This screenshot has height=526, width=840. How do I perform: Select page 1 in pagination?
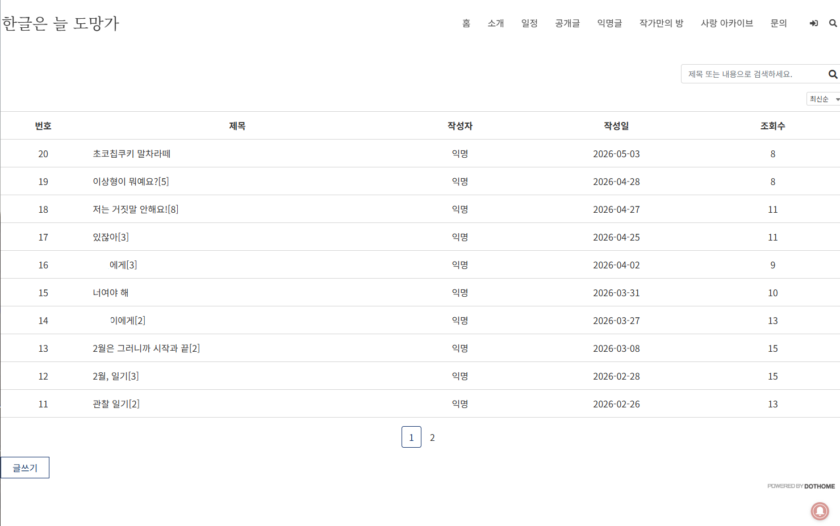click(411, 437)
